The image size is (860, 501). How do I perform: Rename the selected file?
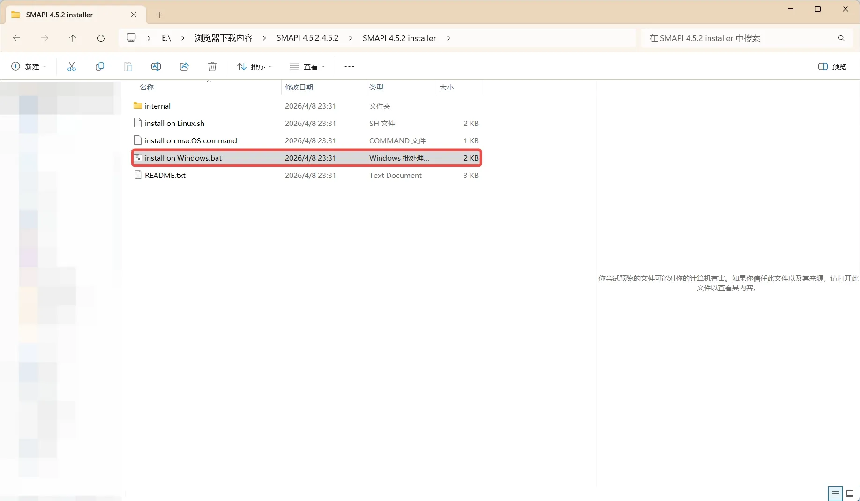tap(156, 66)
